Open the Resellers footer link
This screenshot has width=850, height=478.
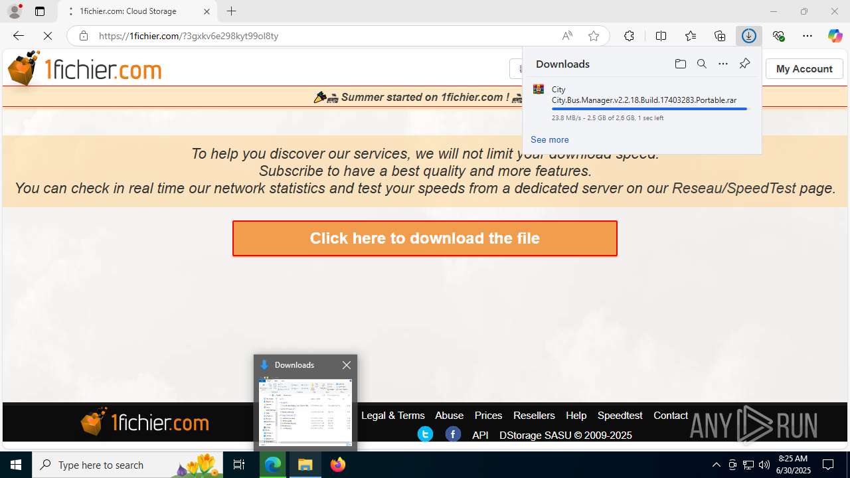tap(534, 415)
